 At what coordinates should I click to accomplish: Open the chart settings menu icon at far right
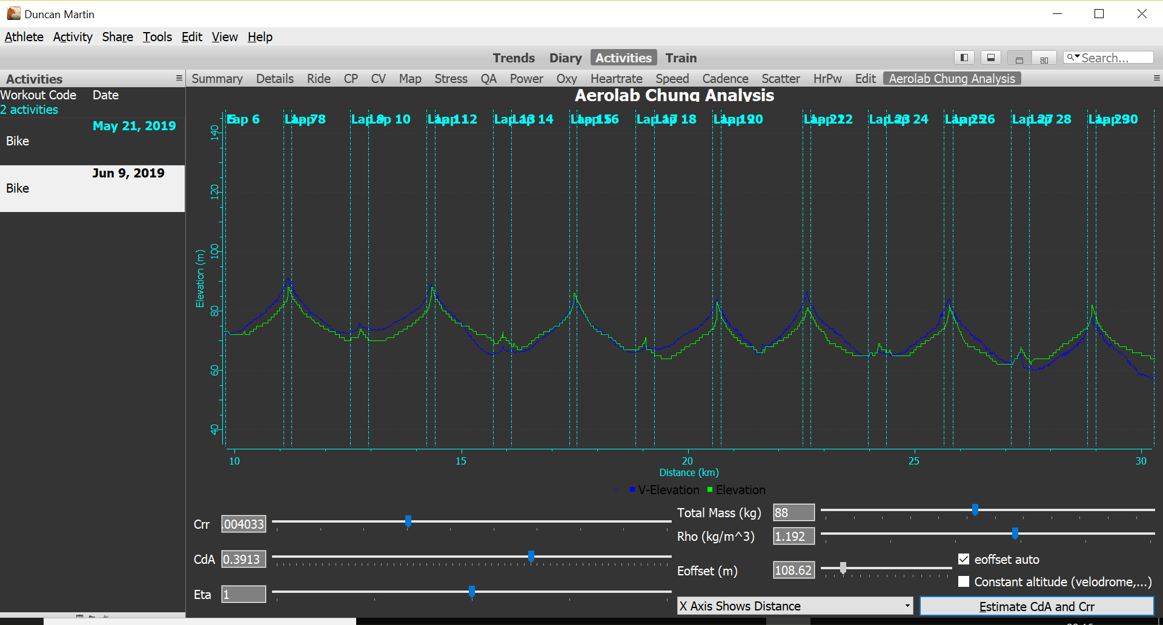(1156, 78)
